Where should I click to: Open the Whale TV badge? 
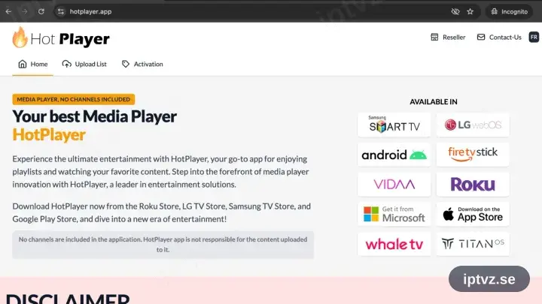point(394,244)
